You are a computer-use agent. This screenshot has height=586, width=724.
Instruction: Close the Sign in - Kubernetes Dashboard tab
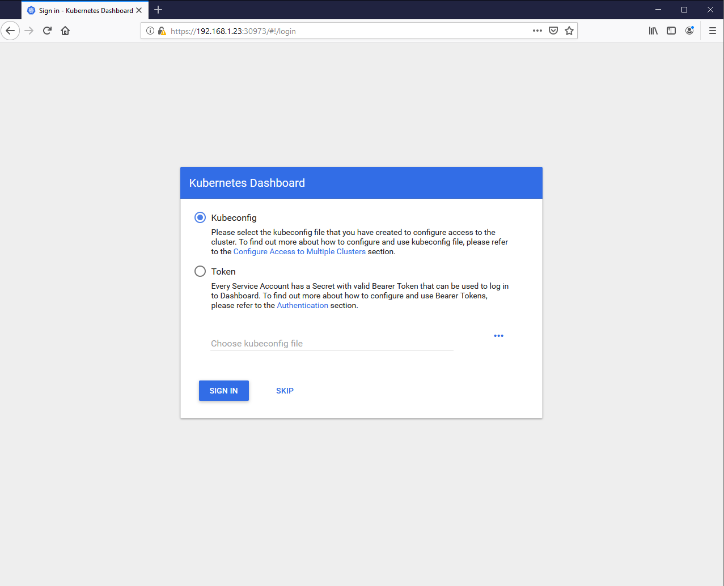139,10
